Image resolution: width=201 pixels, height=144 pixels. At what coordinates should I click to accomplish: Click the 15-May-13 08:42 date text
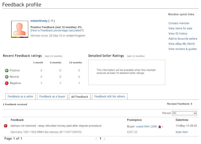point(186,126)
